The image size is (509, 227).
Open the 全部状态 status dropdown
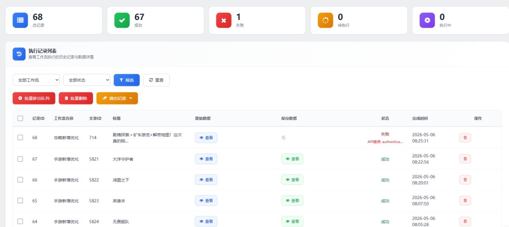coord(87,80)
